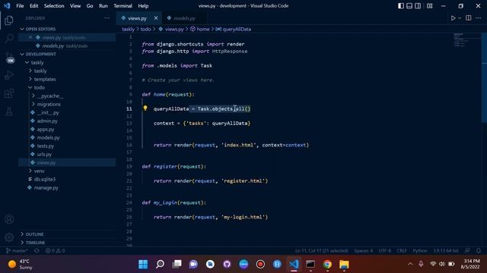Open models.py in the file tree

[x=48, y=138]
